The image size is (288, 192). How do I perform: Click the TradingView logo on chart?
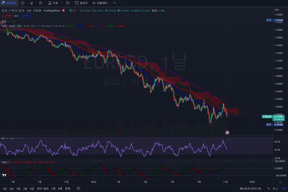pos(4,175)
